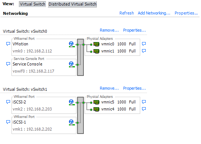
Task: Open the Networking Properties link at top
Action: point(186,13)
